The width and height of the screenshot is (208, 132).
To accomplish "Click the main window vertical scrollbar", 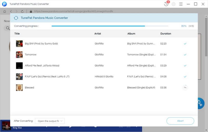I will (206, 37).
